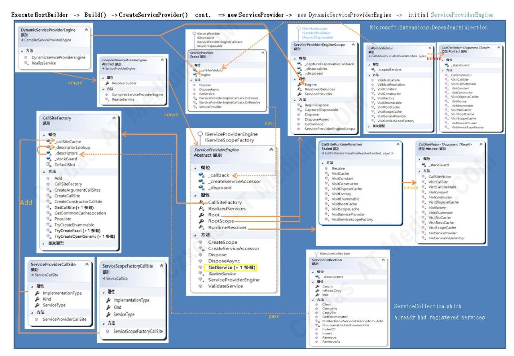This screenshot has height=356, width=514.
Task: Click the DisposeAsync method icon in ServiceProviderEngine
Action: (201, 261)
